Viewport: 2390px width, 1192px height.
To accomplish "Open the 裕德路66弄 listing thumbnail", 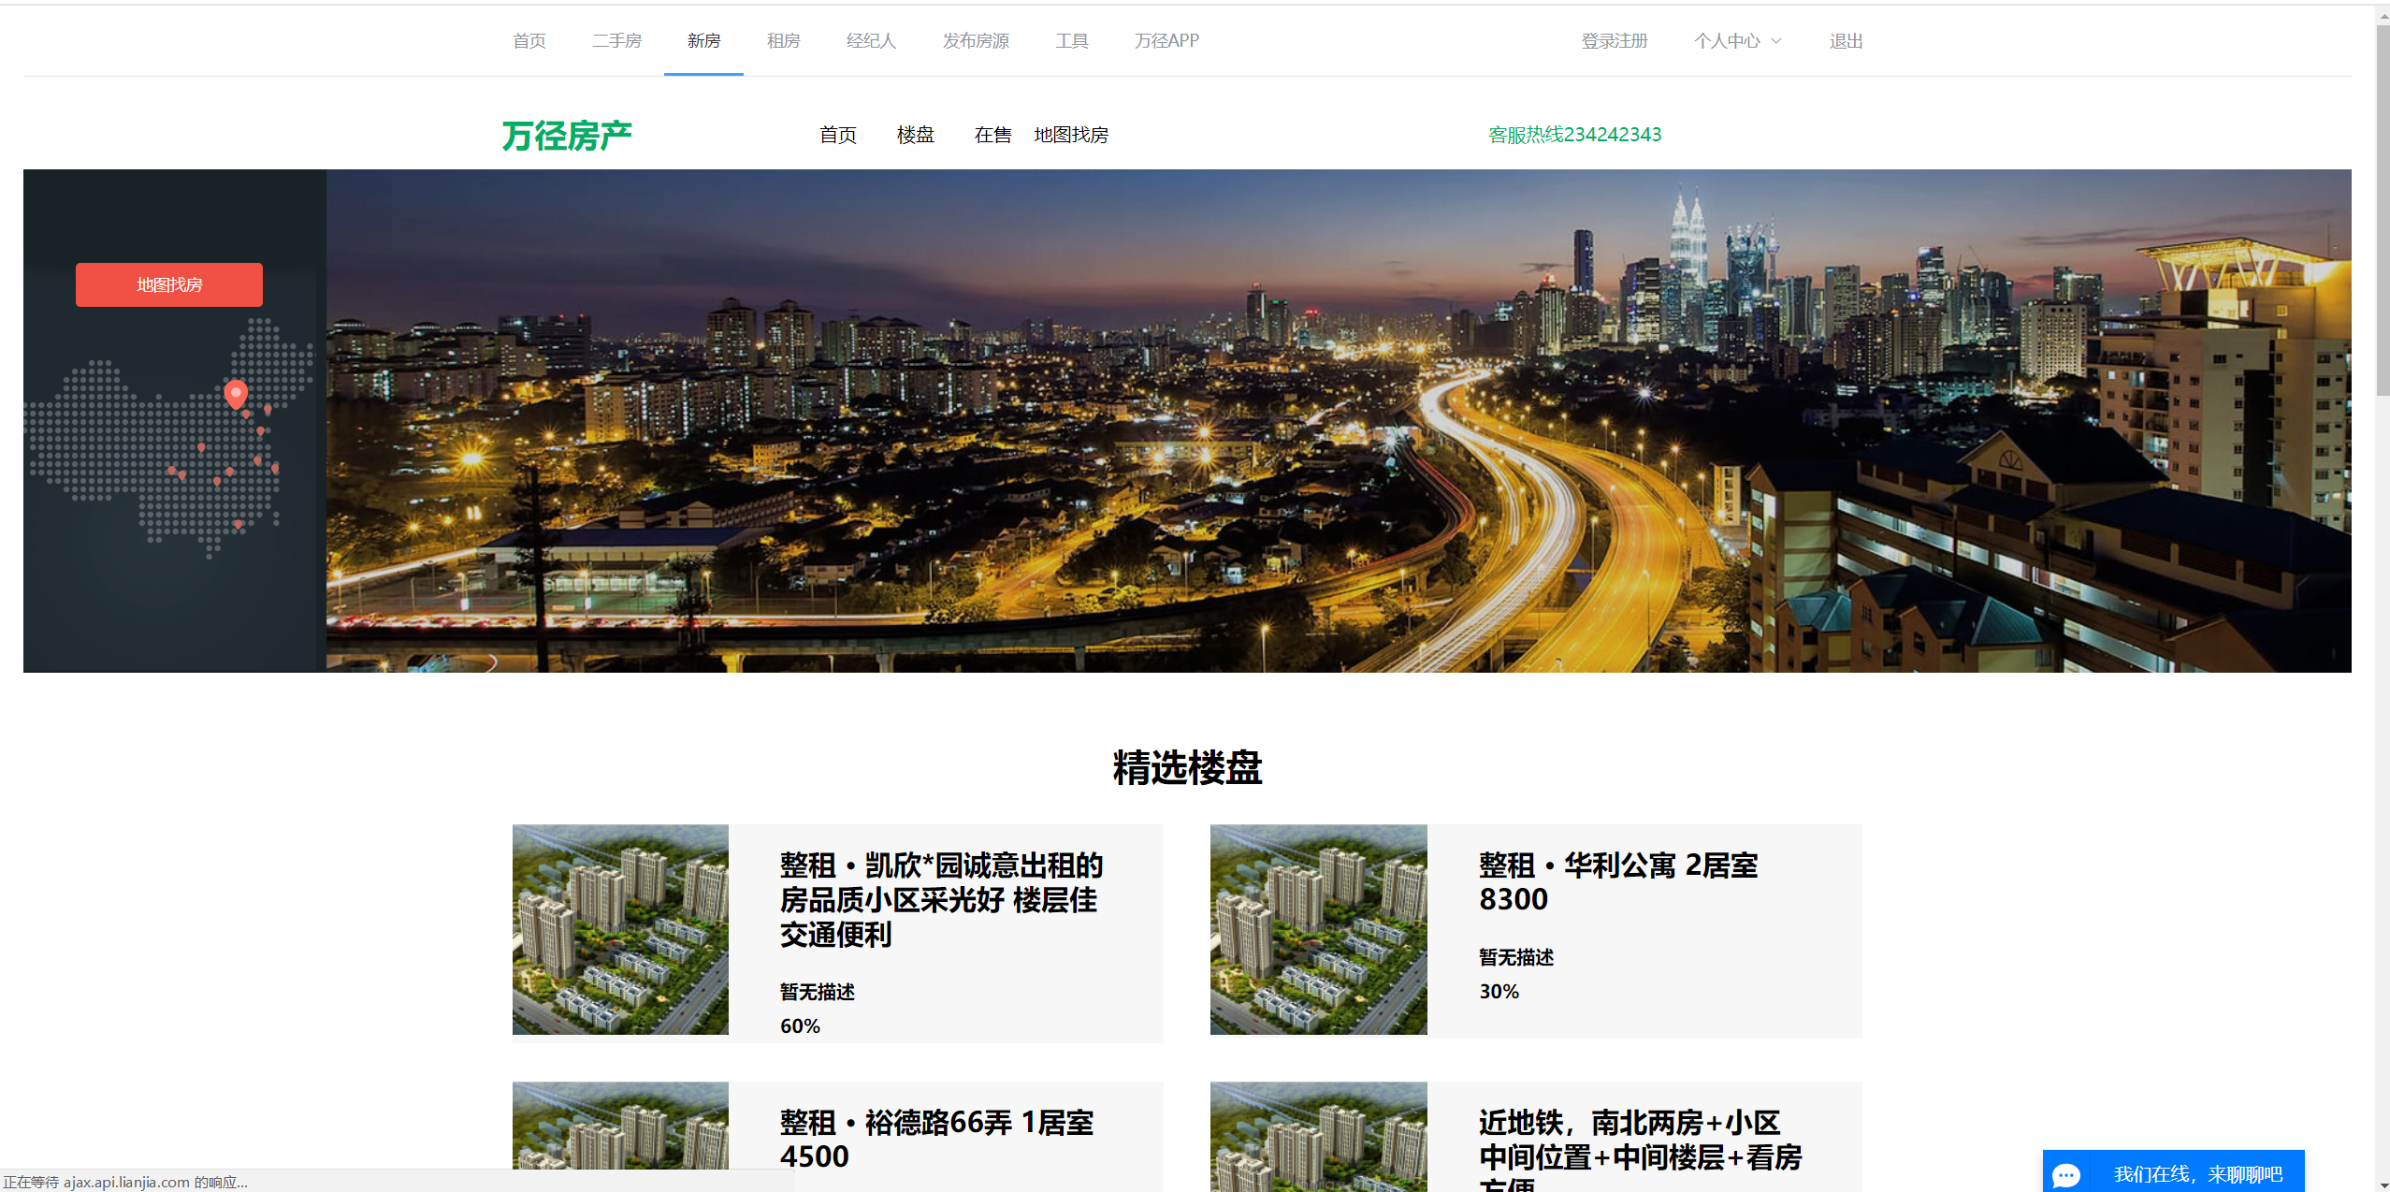I will click(620, 1126).
